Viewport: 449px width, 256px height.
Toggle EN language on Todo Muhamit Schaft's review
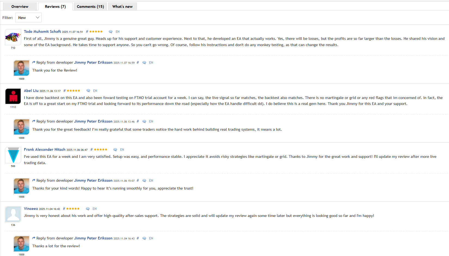(x=118, y=31)
